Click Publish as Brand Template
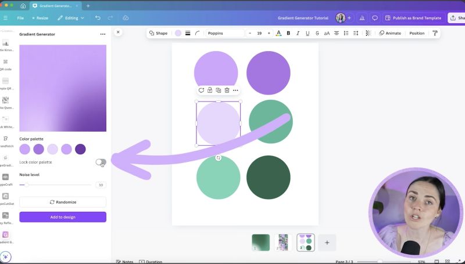 414,18
